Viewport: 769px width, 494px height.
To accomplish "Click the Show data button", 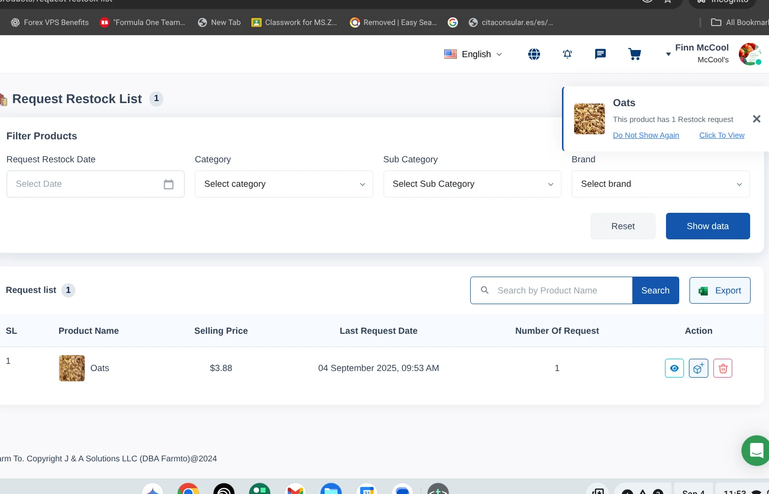I will pyautogui.click(x=707, y=226).
